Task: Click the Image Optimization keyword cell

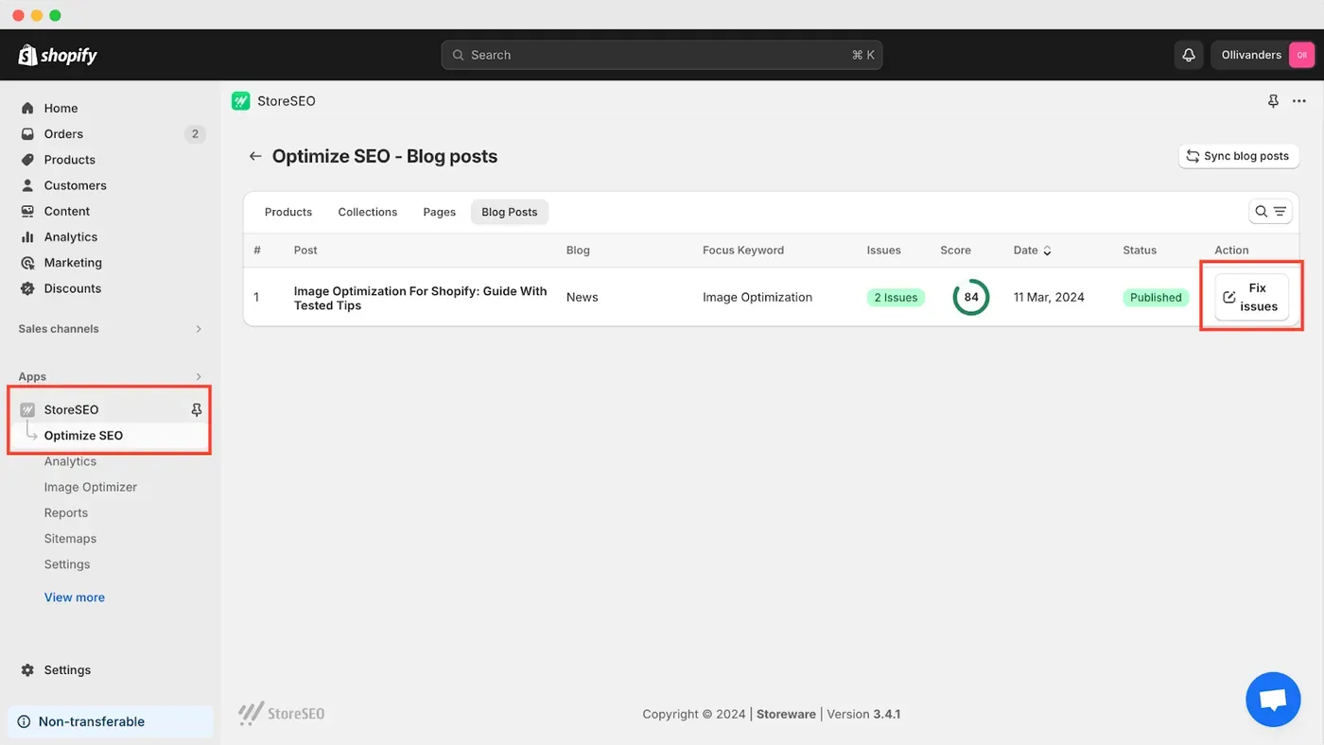Action: point(758,297)
